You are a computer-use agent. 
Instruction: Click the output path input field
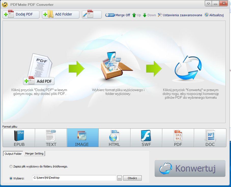click(x=74, y=178)
